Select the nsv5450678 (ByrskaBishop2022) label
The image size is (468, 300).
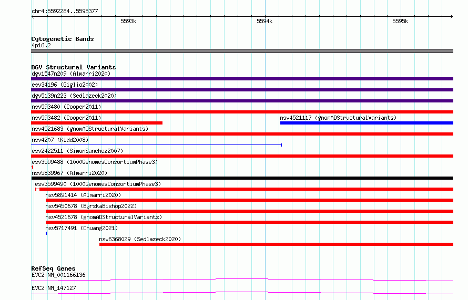point(91,206)
